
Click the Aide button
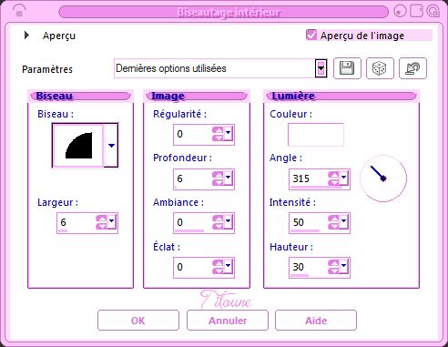point(316,321)
